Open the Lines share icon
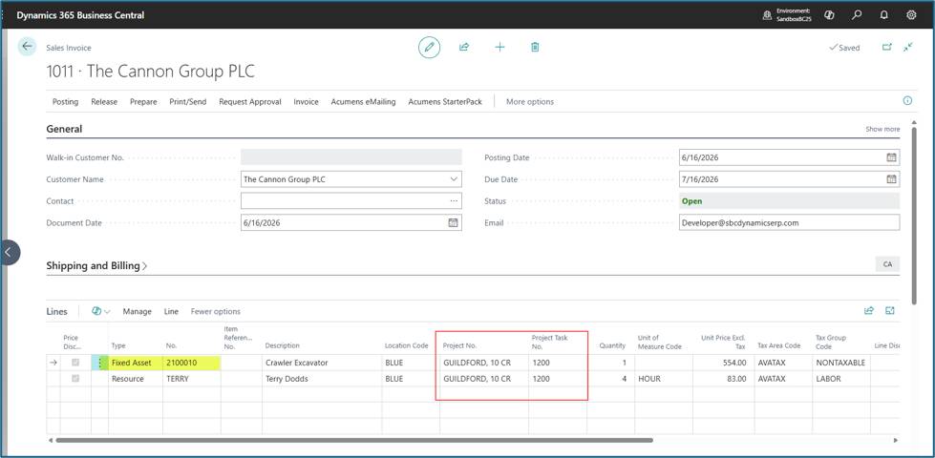The height and width of the screenshot is (458, 935). [x=869, y=310]
